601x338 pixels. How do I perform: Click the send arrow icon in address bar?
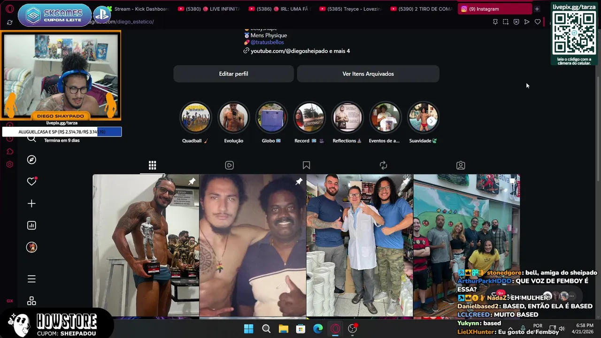pyautogui.click(x=527, y=22)
